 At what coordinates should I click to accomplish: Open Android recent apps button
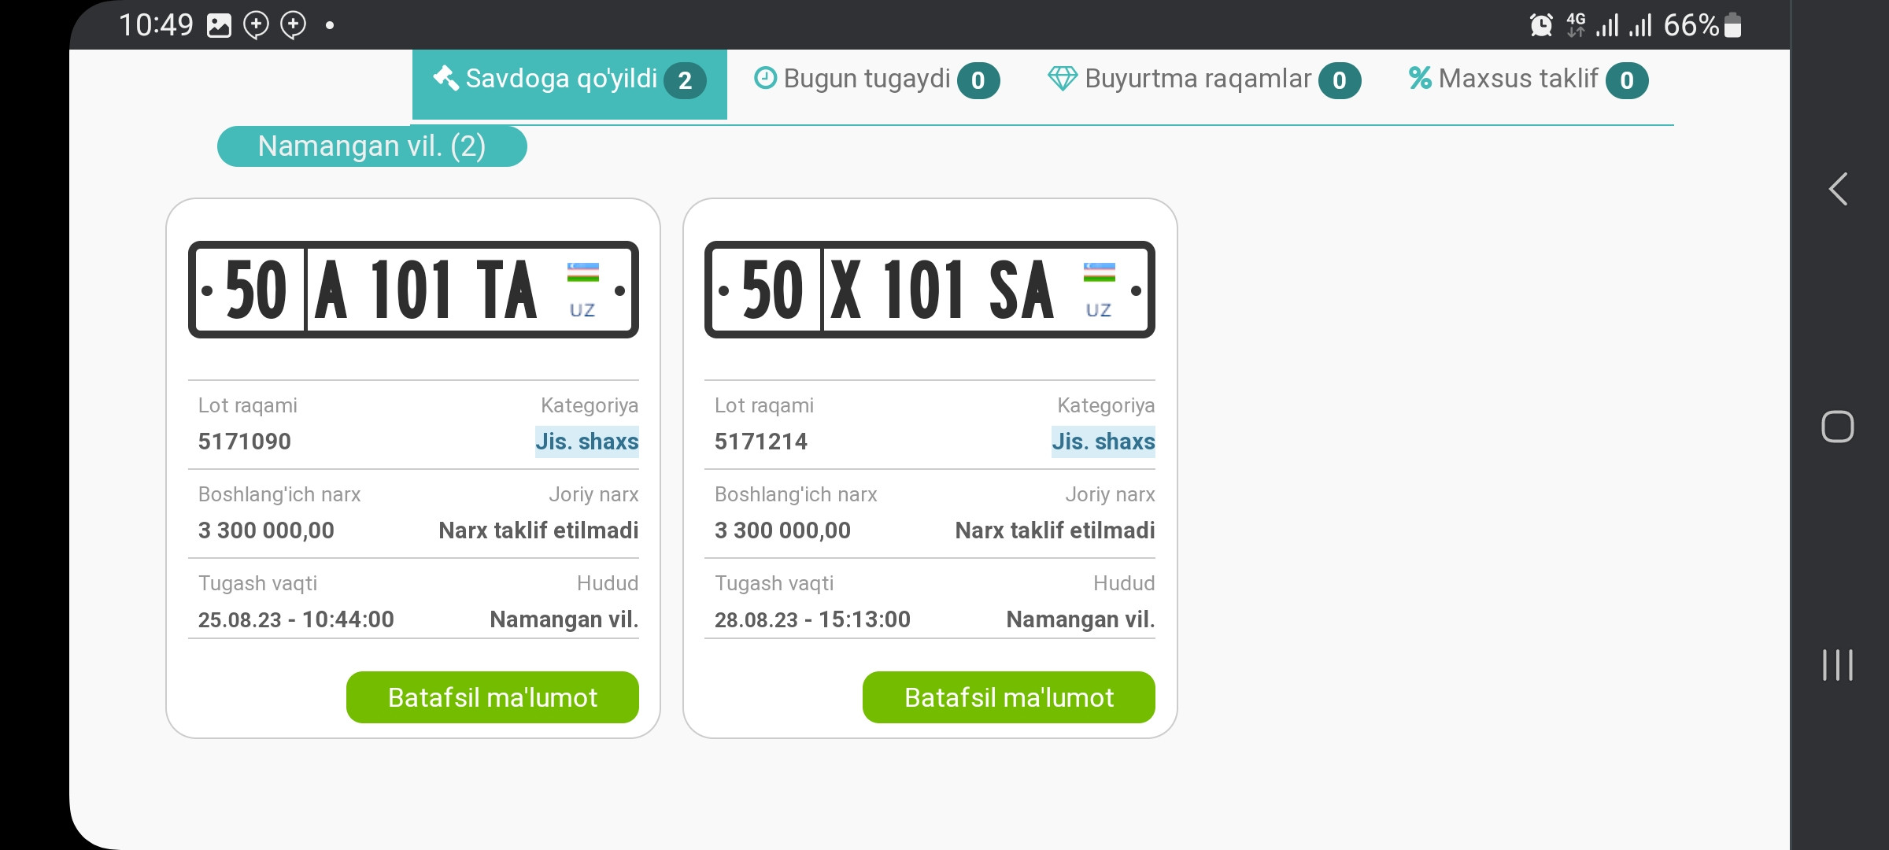tap(1838, 665)
